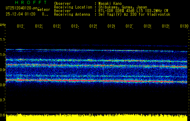Click the 0121 time marker
Viewport: 190px width, 121px height.
tap(21, 26)
